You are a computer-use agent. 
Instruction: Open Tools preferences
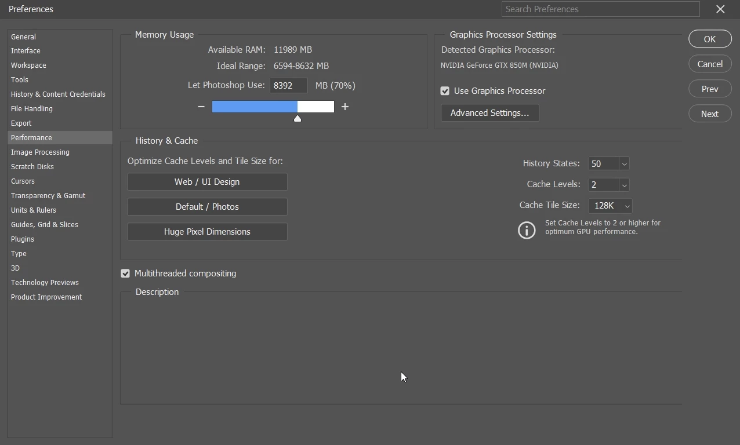pos(60,80)
